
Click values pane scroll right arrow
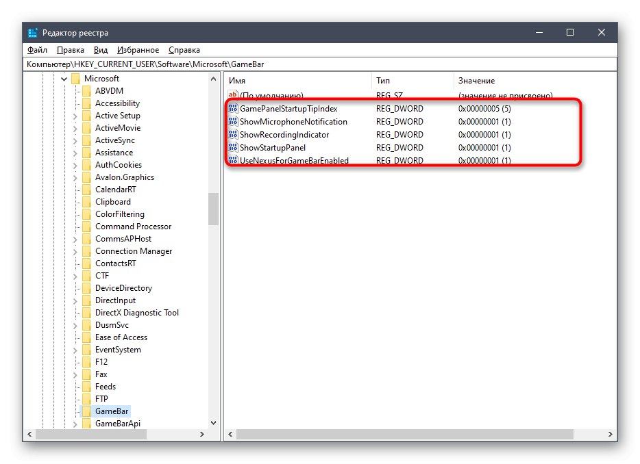(611, 435)
